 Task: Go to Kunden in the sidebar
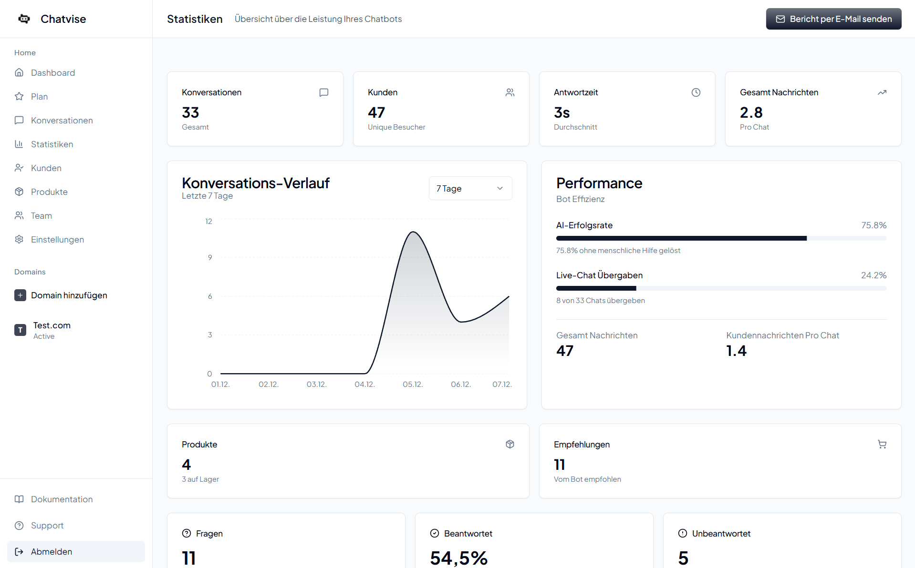[46, 168]
